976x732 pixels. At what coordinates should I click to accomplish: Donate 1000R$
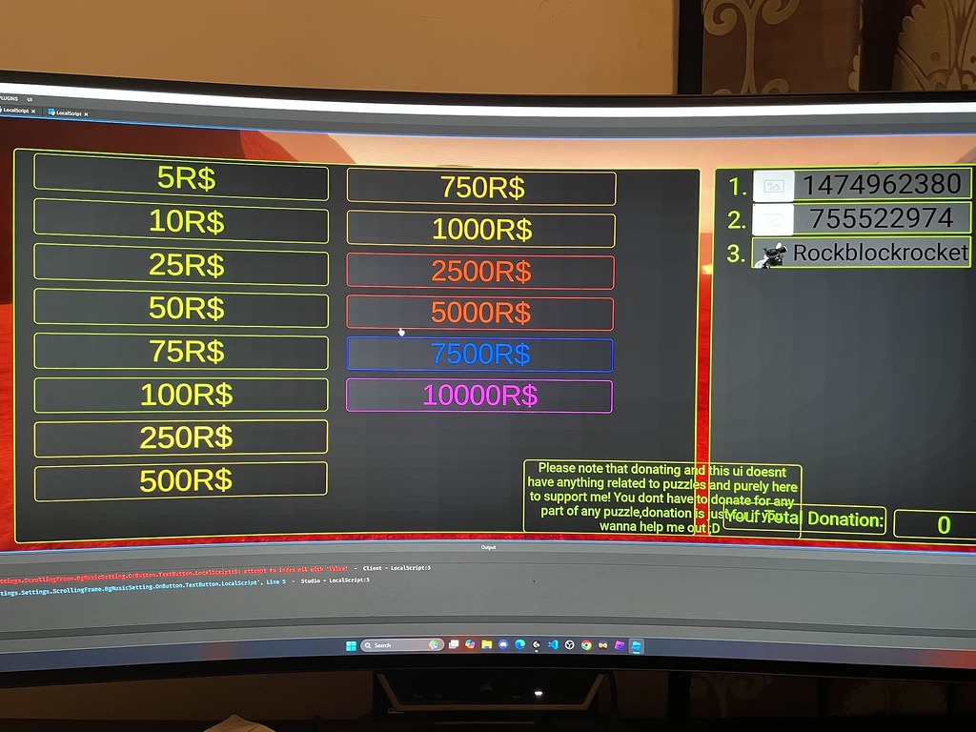pos(480,229)
